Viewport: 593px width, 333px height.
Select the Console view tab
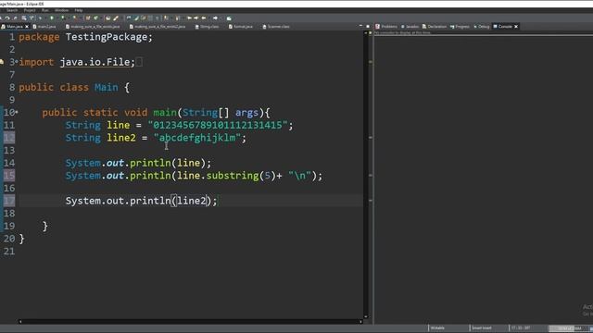505,27
